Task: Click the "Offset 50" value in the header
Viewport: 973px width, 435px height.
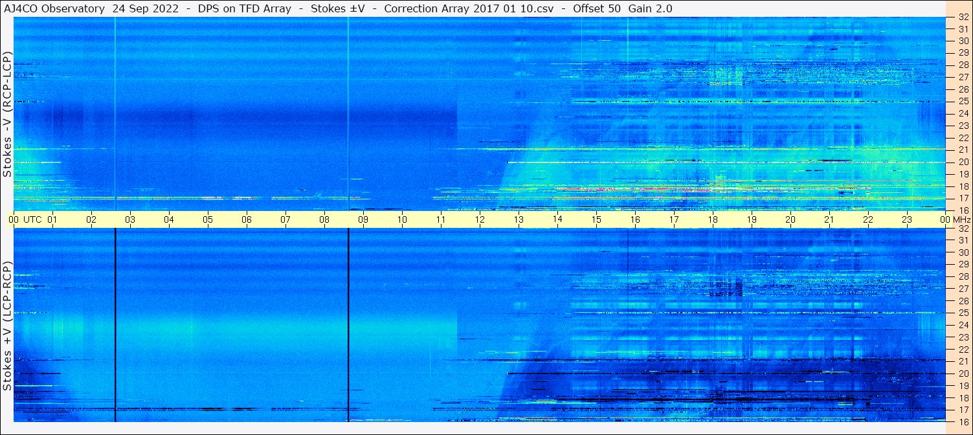Action: tap(597, 9)
